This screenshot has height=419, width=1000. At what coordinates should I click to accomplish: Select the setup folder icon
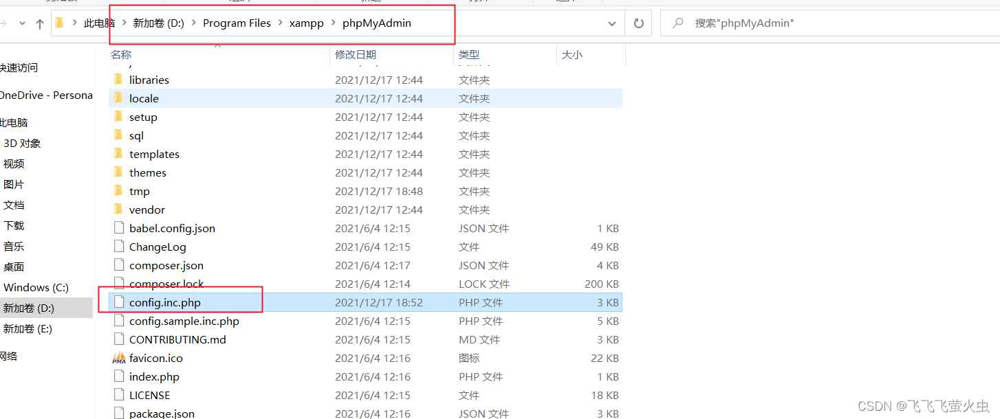118,117
